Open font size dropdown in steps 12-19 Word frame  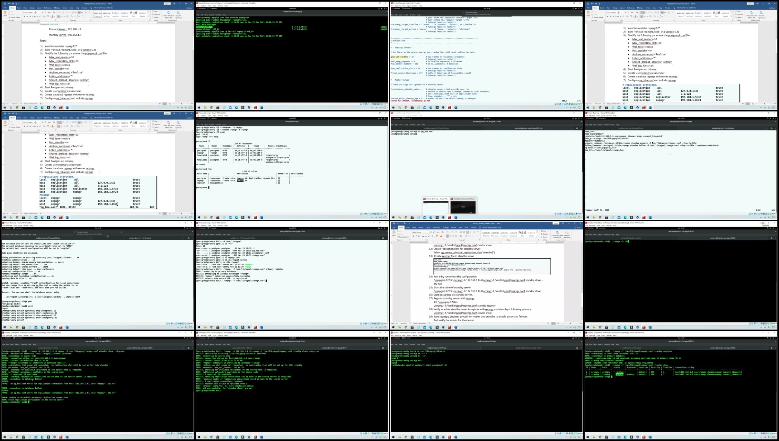[429, 232]
